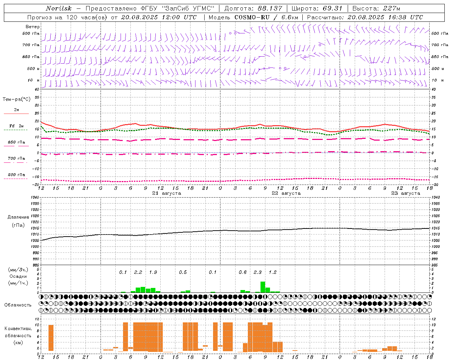Viewport: 450px width, 360px height.
Task: Click the 2.3 precipitation total
Action: 258,272
